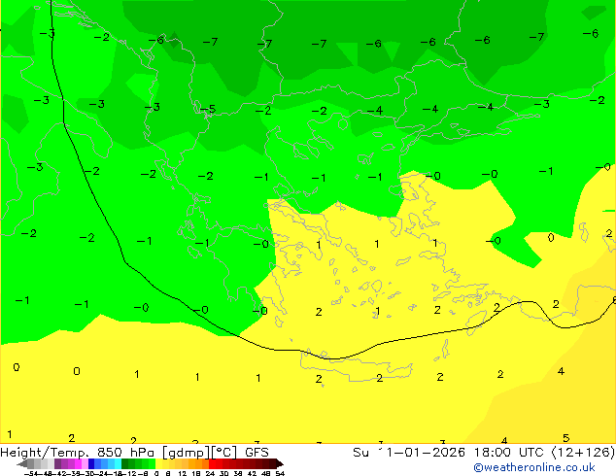This screenshot has width=616, height=476.
Task: Select the dark blue legend swatch
Action: (91, 463)
